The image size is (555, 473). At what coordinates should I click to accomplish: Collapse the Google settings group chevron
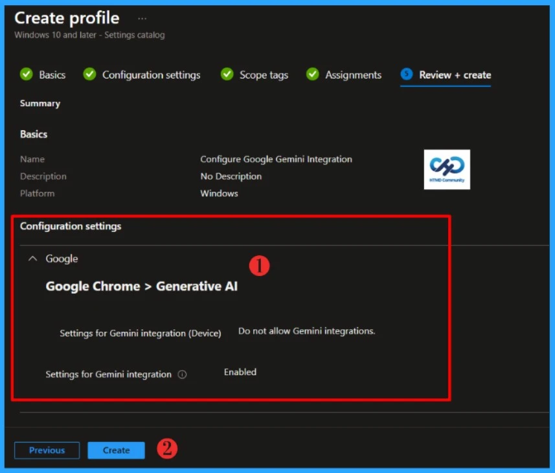(32, 259)
